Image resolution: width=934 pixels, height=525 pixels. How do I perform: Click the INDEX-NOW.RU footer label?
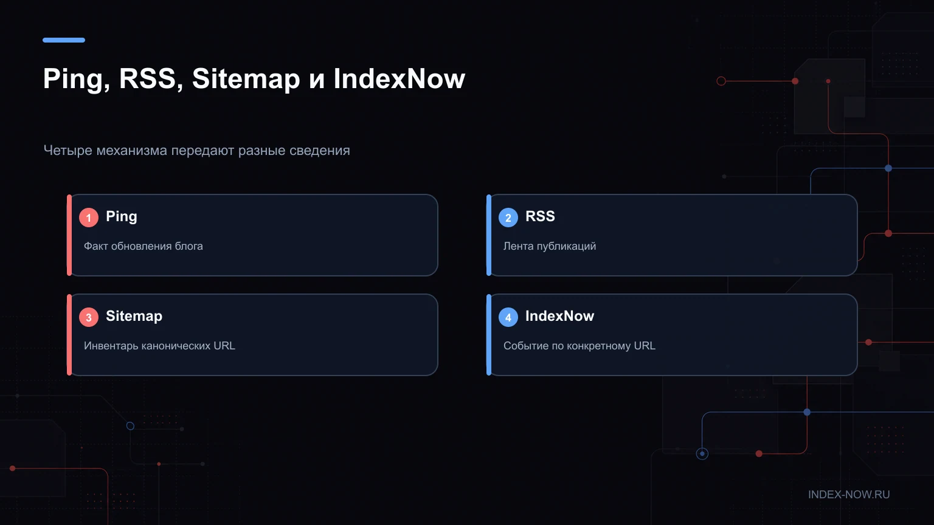[x=849, y=495]
